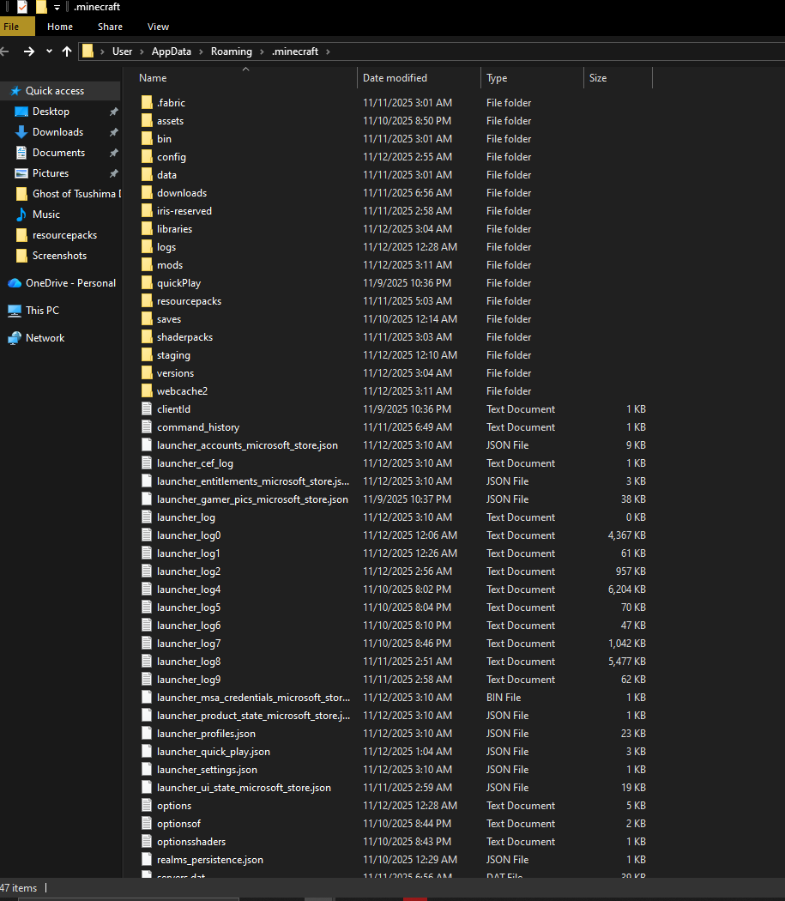
Task: Expand chevron after Roaming breadcrumb
Action: (262, 51)
